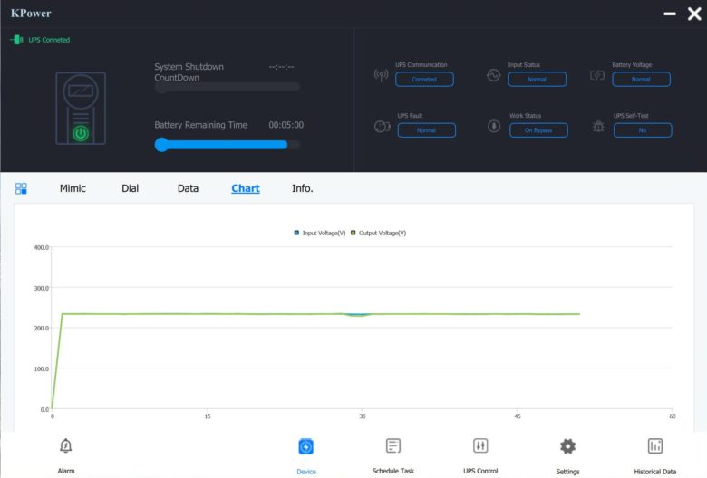Open UPS Control sliders icon
Viewport: 707px width, 478px height.
[x=480, y=445]
